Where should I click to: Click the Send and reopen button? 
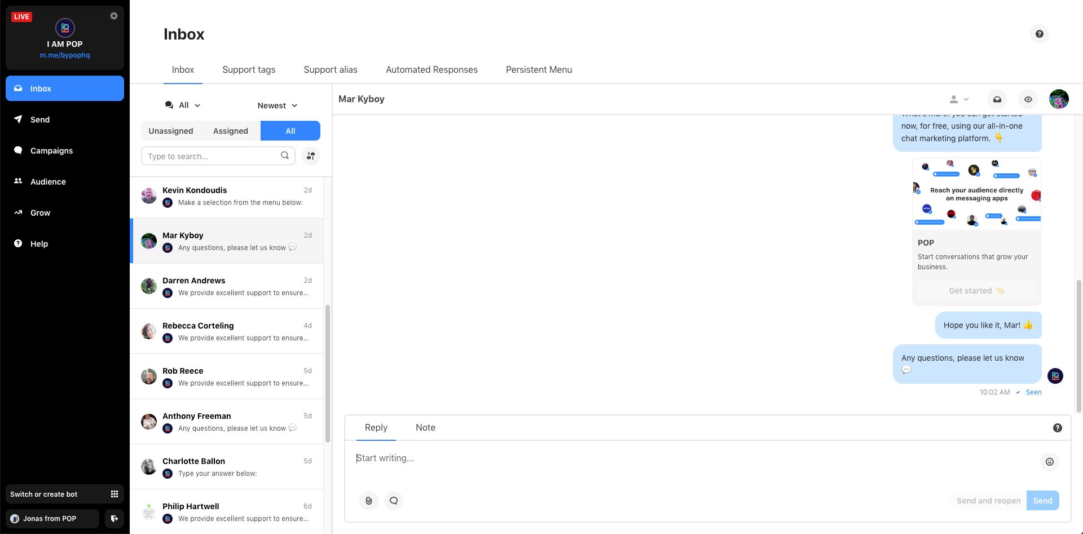point(988,500)
